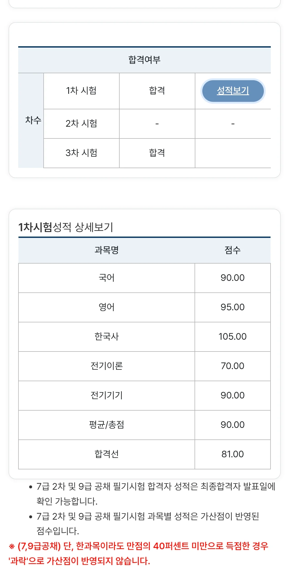The height and width of the screenshot is (587, 289).
Task: Click the 1차시험성적 상세보기 heading
Action: point(66,227)
